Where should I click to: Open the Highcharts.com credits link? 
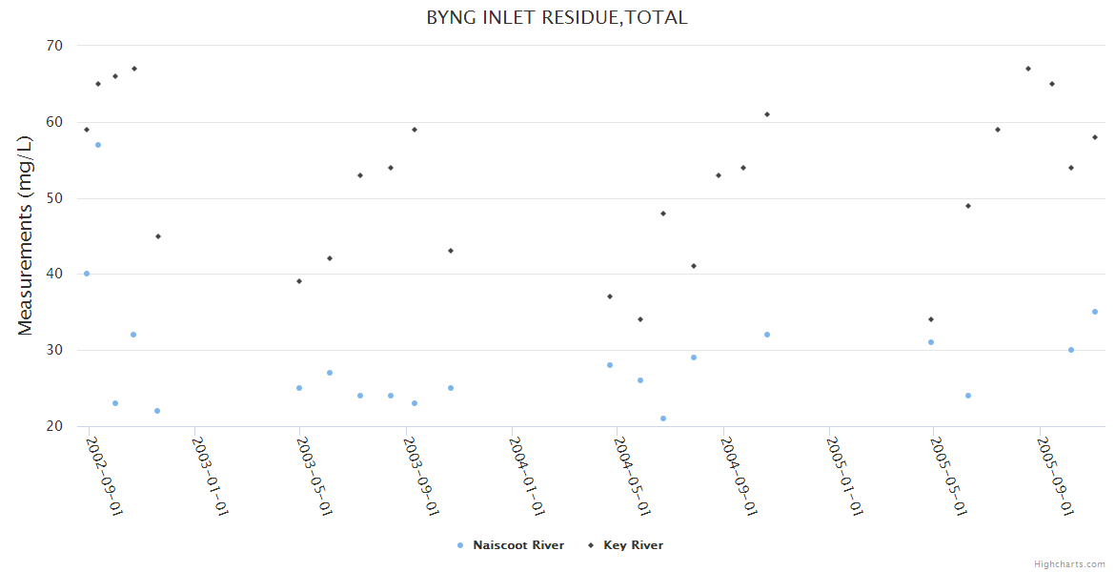1069,564
